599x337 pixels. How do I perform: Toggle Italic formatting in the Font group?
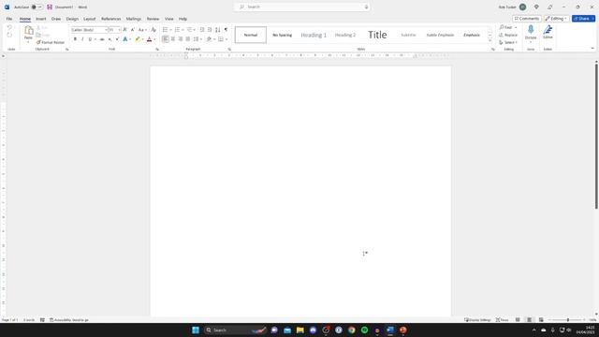click(x=82, y=39)
